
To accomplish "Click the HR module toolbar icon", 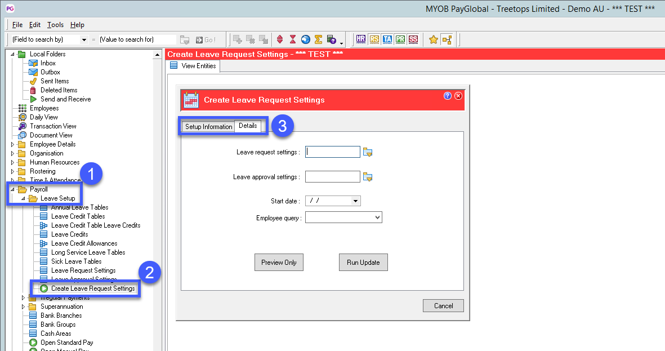I will (361, 39).
